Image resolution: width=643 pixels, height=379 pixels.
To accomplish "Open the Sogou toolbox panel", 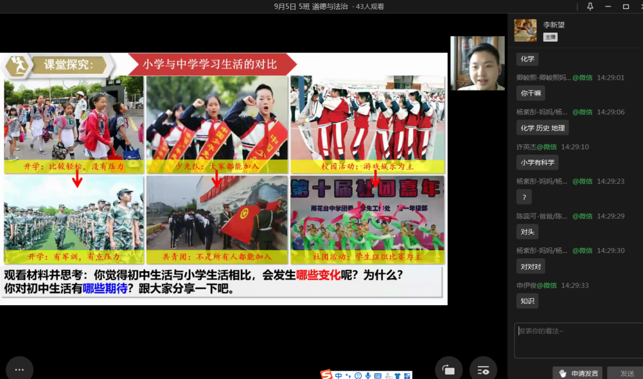I will (407, 375).
